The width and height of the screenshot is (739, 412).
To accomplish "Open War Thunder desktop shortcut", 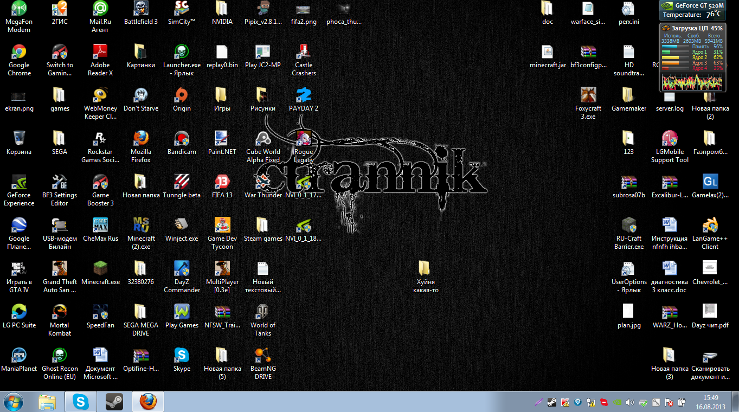I will coord(263,186).
